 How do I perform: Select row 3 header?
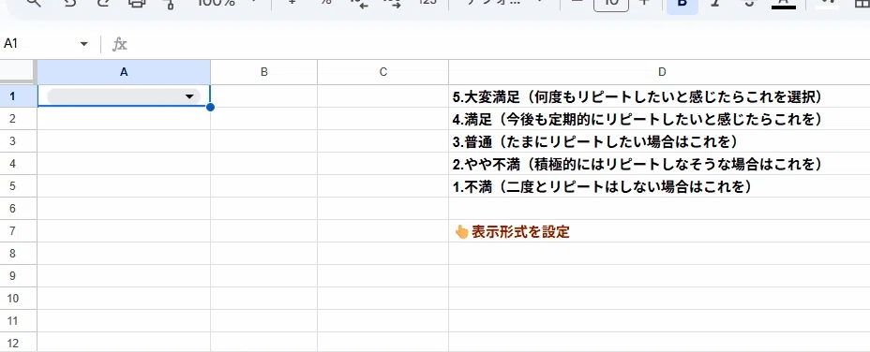click(x=19, y=141)
